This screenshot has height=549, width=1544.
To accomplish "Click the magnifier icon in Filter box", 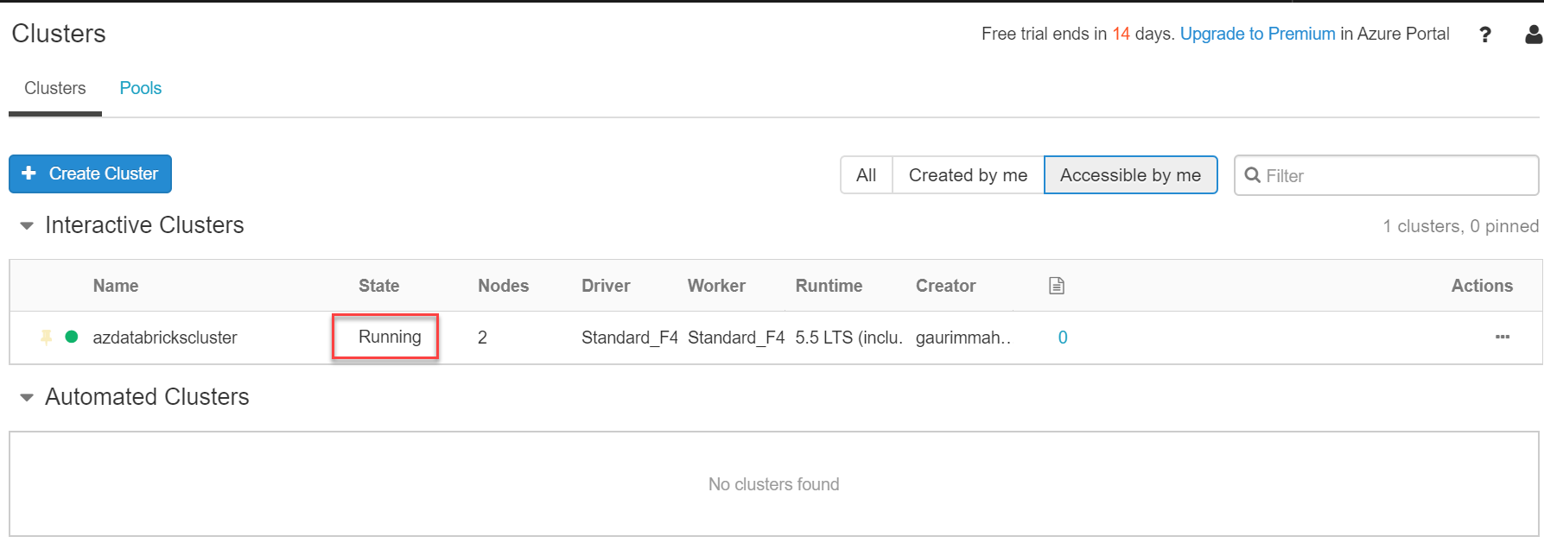I will (x=1252, y=175).
